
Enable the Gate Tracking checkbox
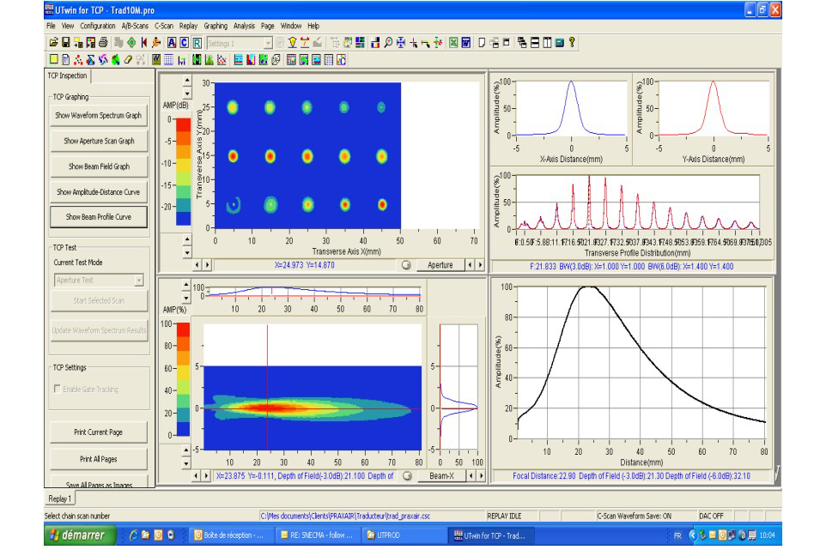click(x=58, y=389)
